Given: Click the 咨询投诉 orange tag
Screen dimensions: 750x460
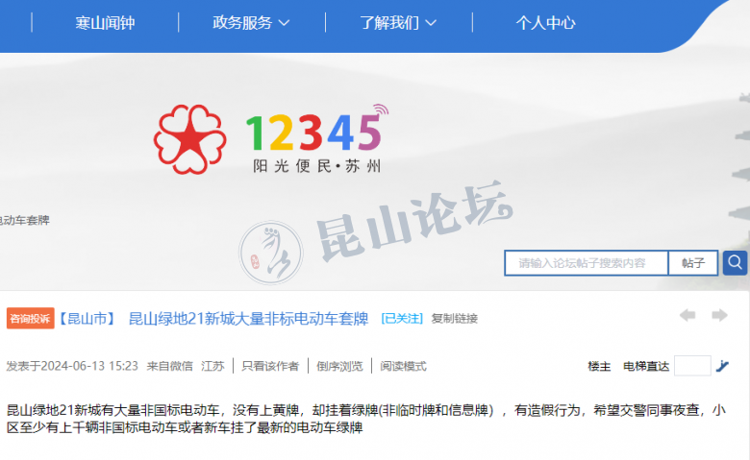Looking at the screenshot, I should [30, 319].
